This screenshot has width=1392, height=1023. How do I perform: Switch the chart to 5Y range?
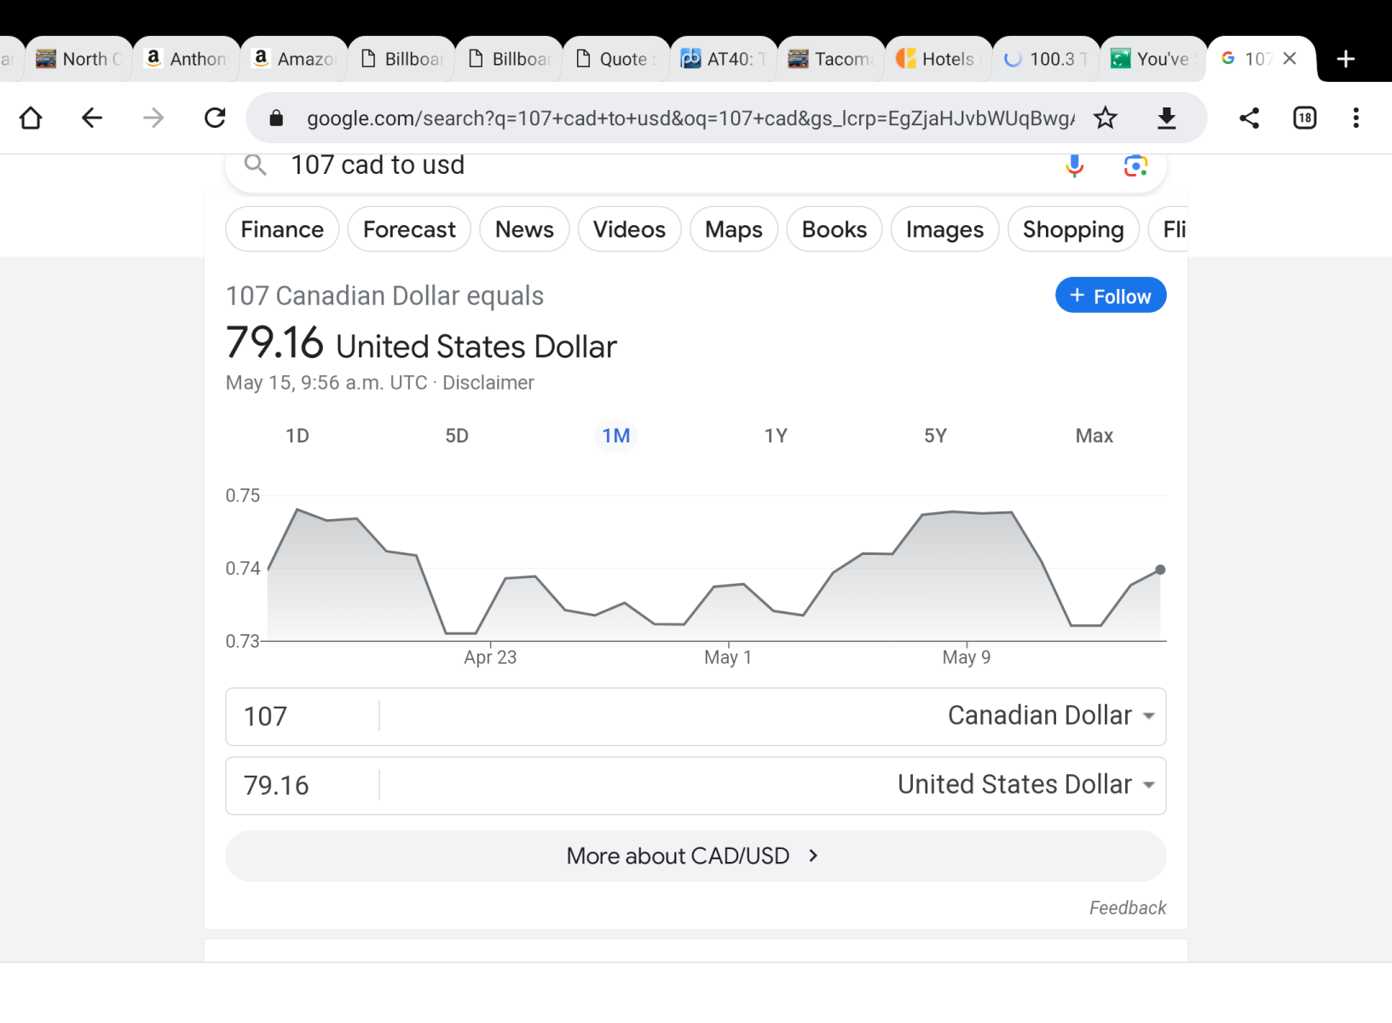[935, 436]
